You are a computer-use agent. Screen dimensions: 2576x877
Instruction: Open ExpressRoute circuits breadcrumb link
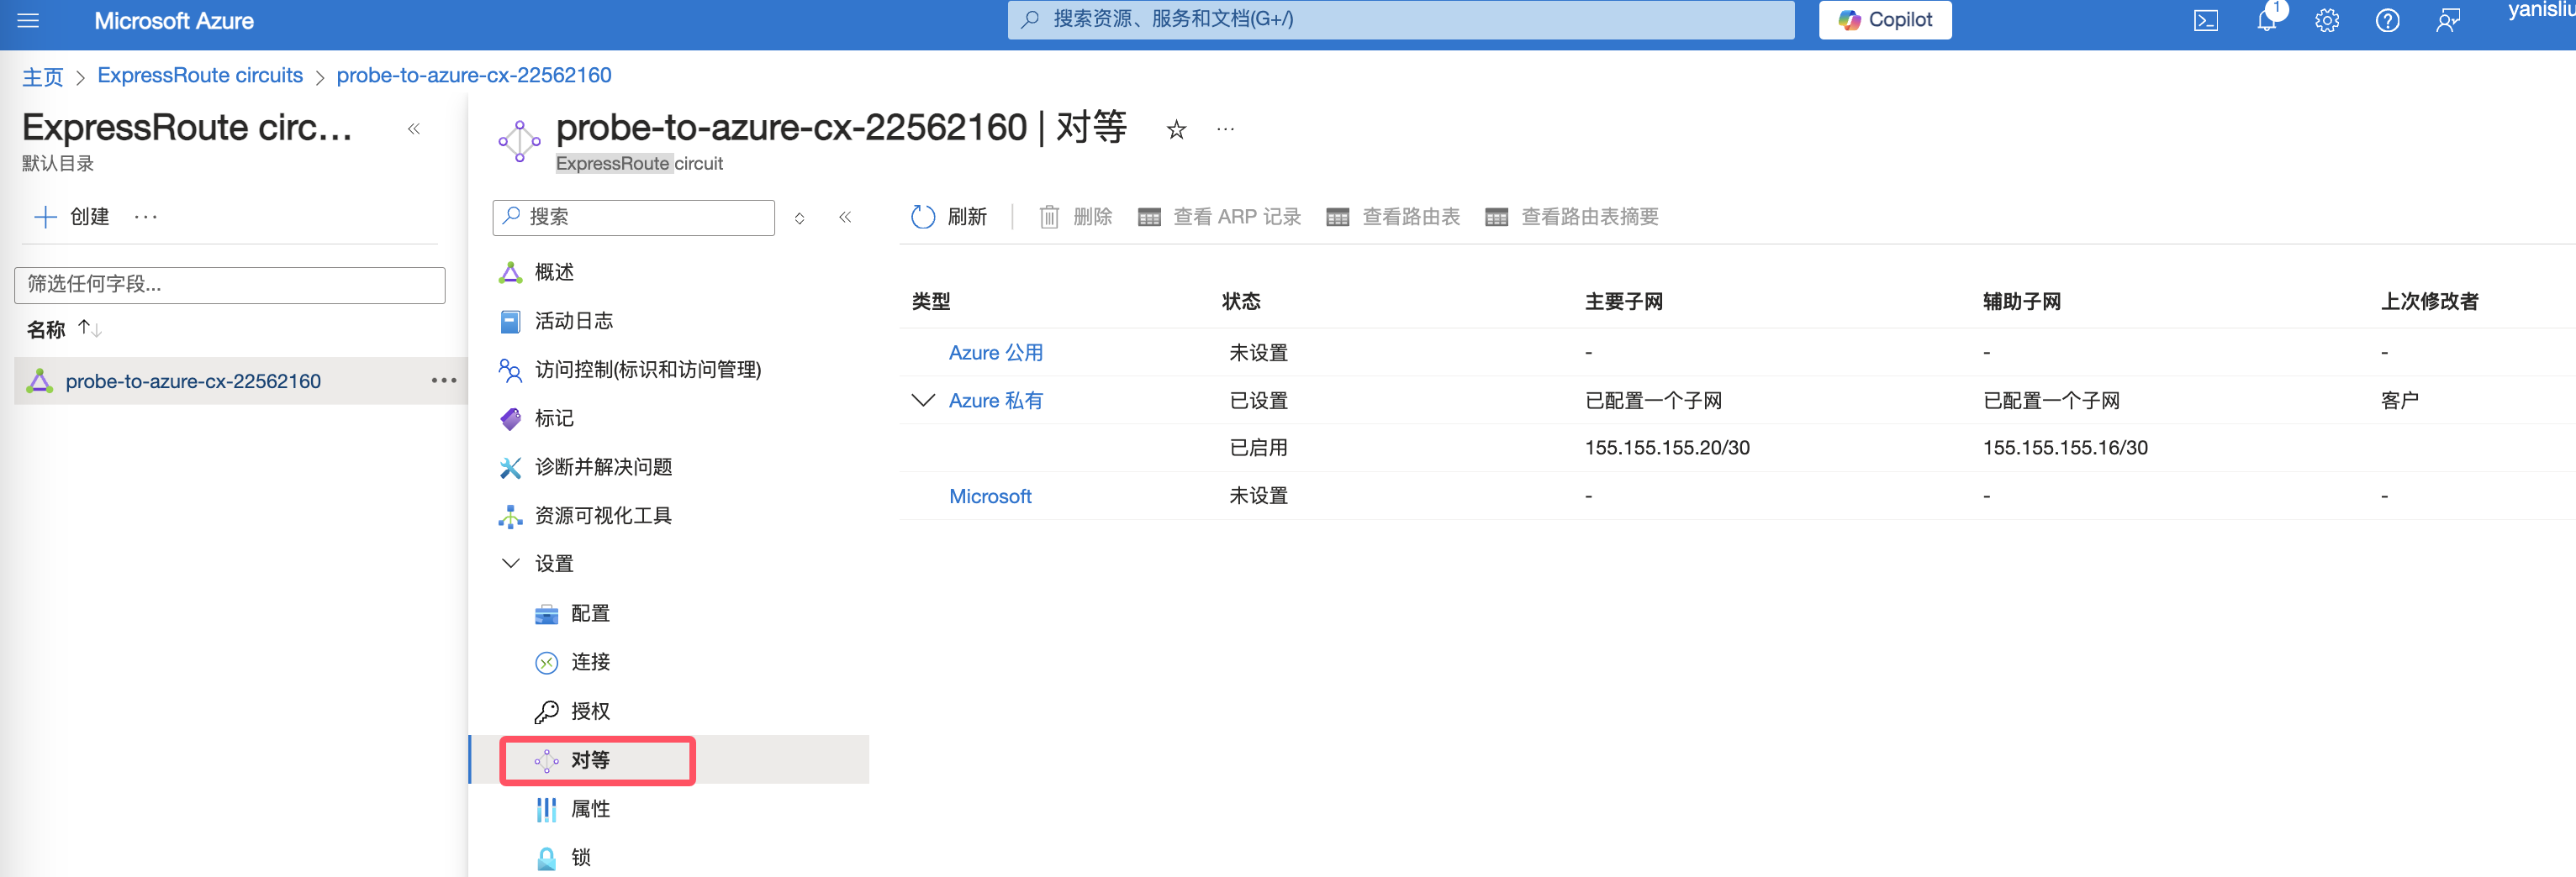tap(200, 75)
